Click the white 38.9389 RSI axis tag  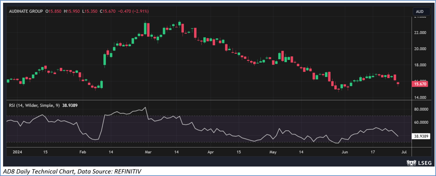421,136
